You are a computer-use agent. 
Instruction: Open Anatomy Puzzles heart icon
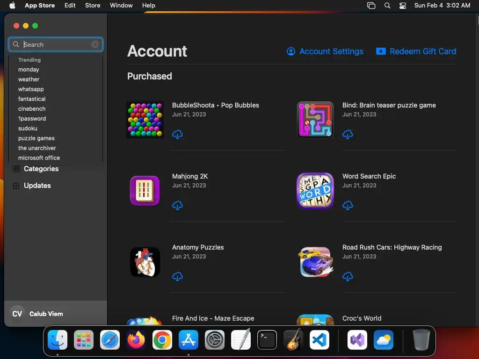point(145,262)
